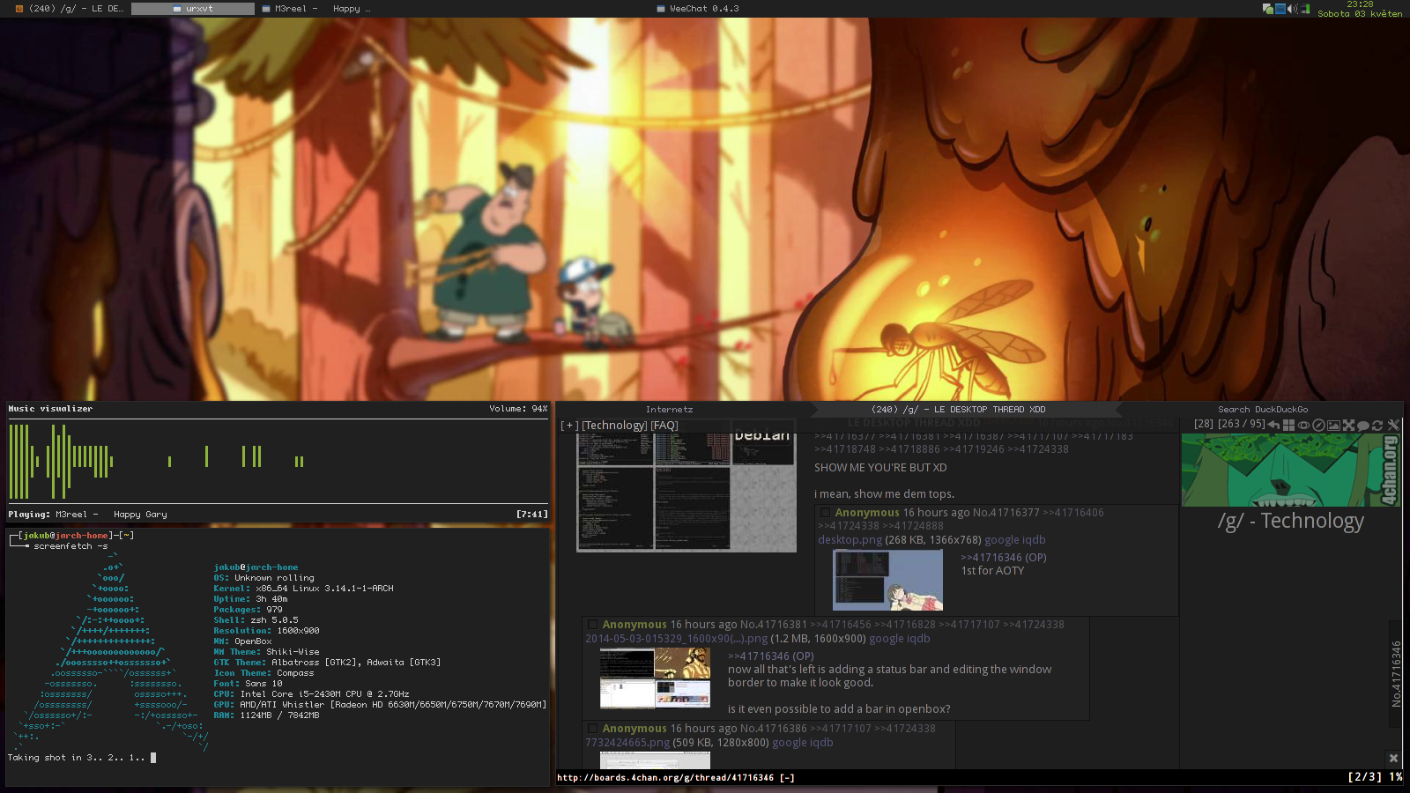Click the blue window tray icon

(1280, 9)
